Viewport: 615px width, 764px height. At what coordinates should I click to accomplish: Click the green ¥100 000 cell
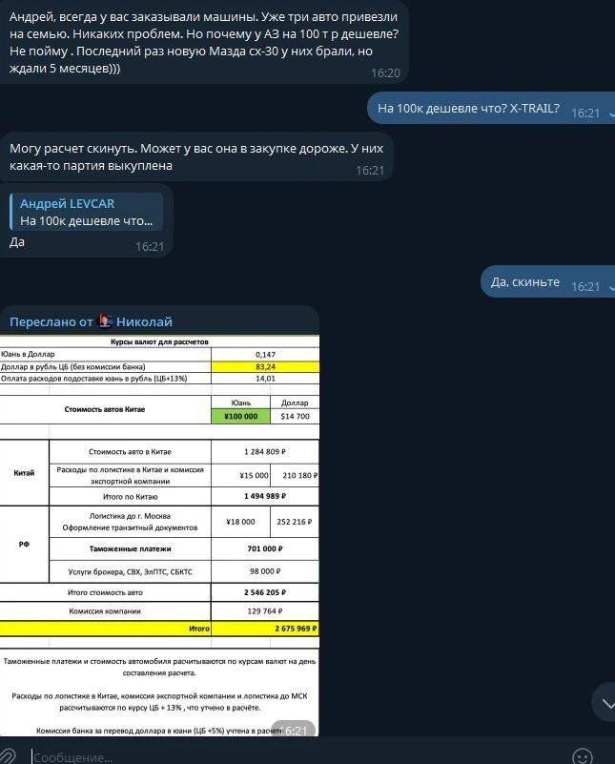click(x=240, y=416)
